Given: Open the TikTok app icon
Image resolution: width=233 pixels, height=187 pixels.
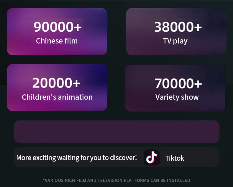Looking at the screenshot, I should (152, 157).
